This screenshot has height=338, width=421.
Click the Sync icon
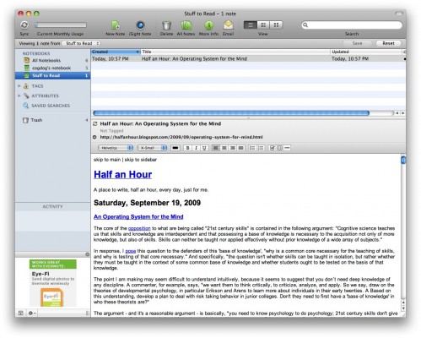tap(24, 25)
